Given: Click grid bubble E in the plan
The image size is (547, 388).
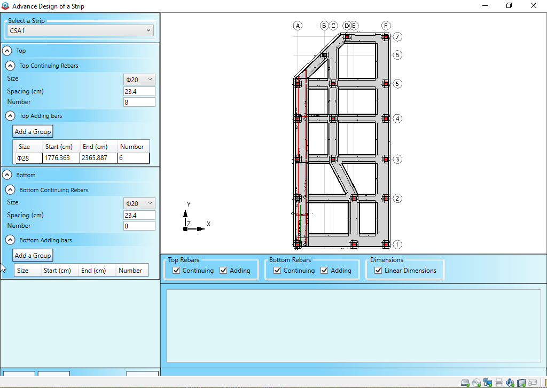Looking at the screenshot, I should (354, 26).
